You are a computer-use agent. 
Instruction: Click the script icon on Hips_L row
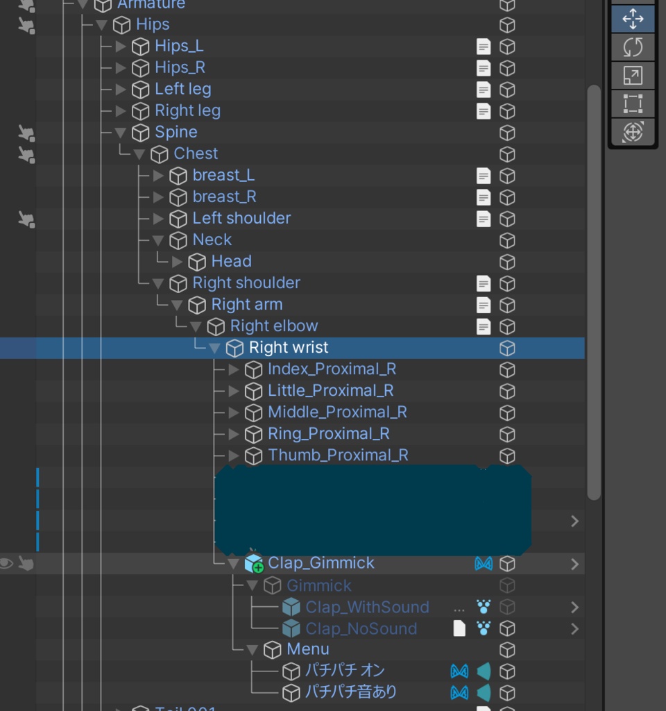tap(484, 47)
